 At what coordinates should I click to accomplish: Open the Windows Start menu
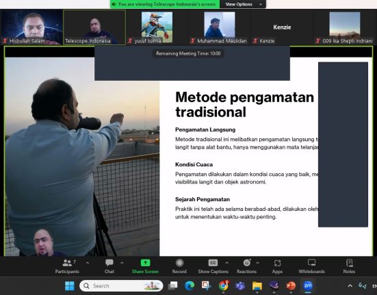click(x=70, y=285)
